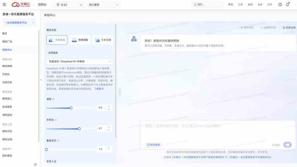This screenshot has height=167, width=297.
Task: Open 服务接入 in the sidebar
Action: pos(7,99)
